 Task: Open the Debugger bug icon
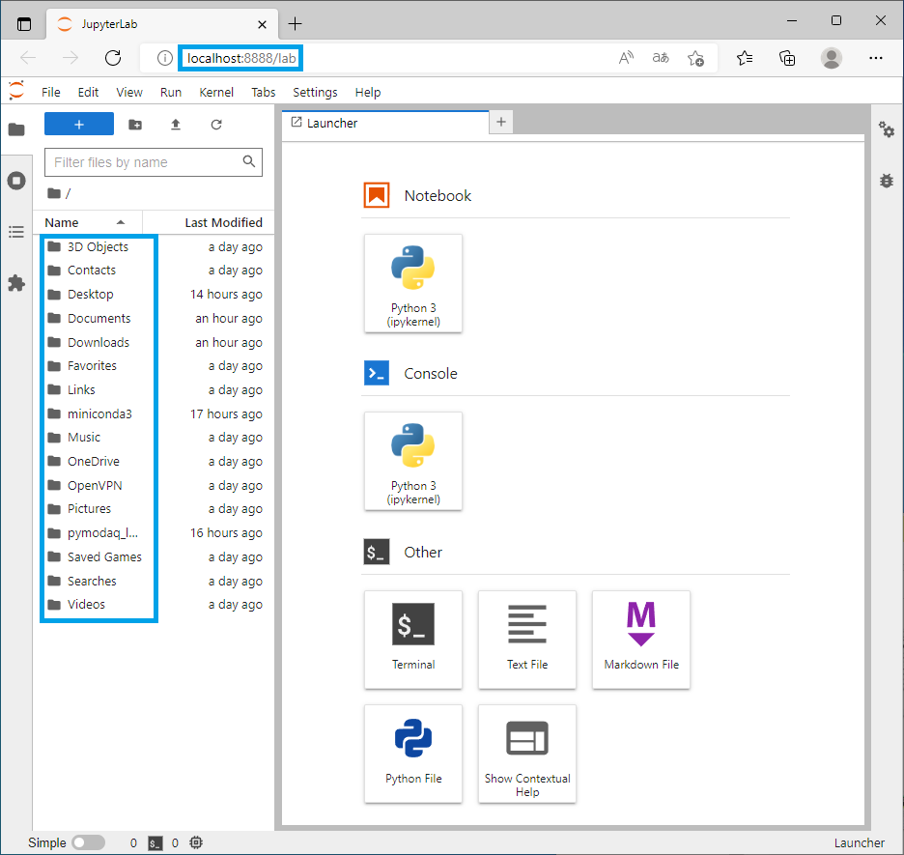pyautogui.click(x=886, y=181)
